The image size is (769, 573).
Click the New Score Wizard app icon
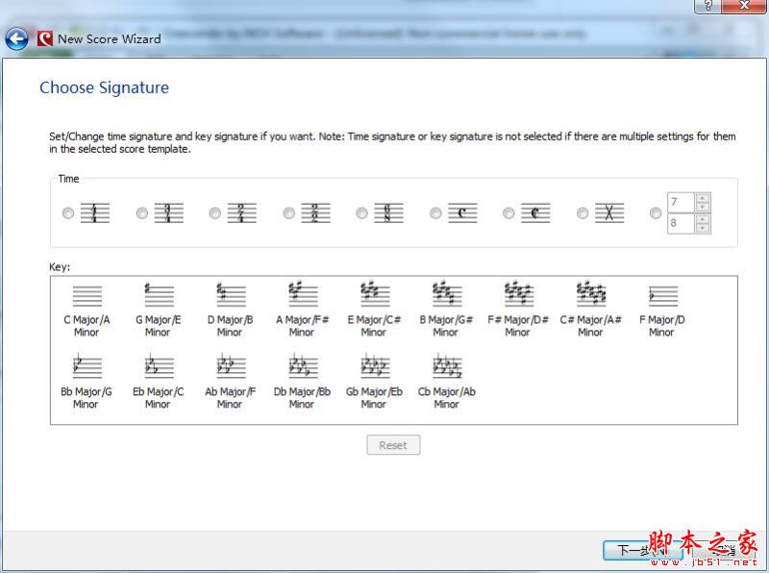pyautogui.click(x=44, y=38)
